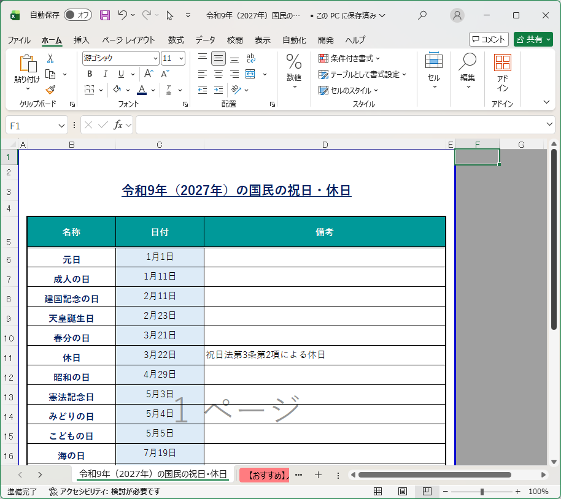The height and width of the screenshot is (499, 561).
Task: Select normal view icon in status bar
Action: [378, 491]
